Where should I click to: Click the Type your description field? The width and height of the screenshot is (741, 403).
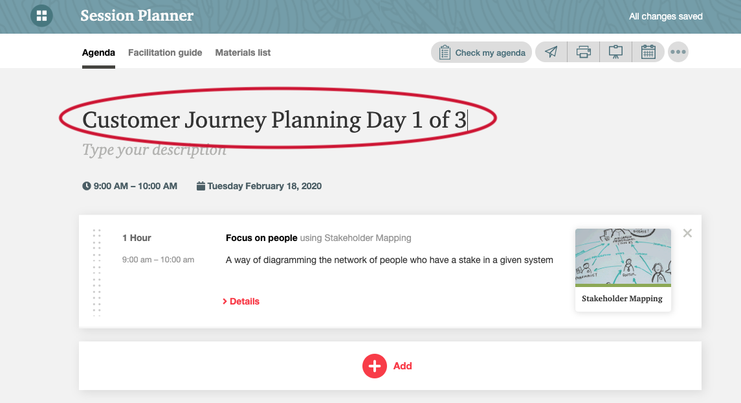[154, 150]
